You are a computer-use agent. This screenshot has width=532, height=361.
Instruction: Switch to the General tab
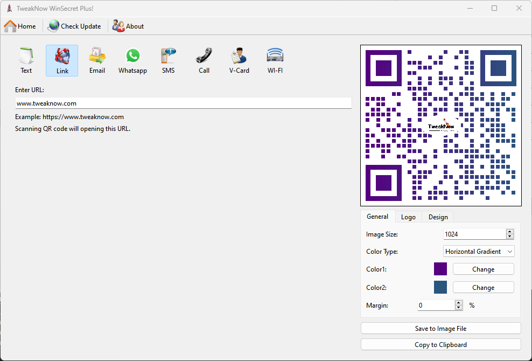(x=377, y=216)
